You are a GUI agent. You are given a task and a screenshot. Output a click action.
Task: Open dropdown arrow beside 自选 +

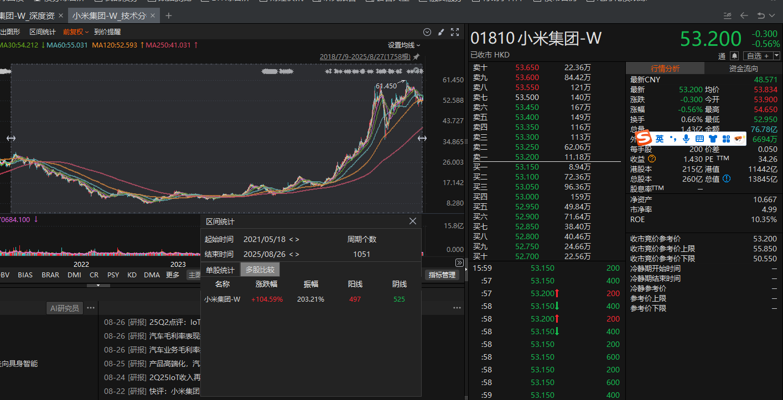[x=776, y=56]
